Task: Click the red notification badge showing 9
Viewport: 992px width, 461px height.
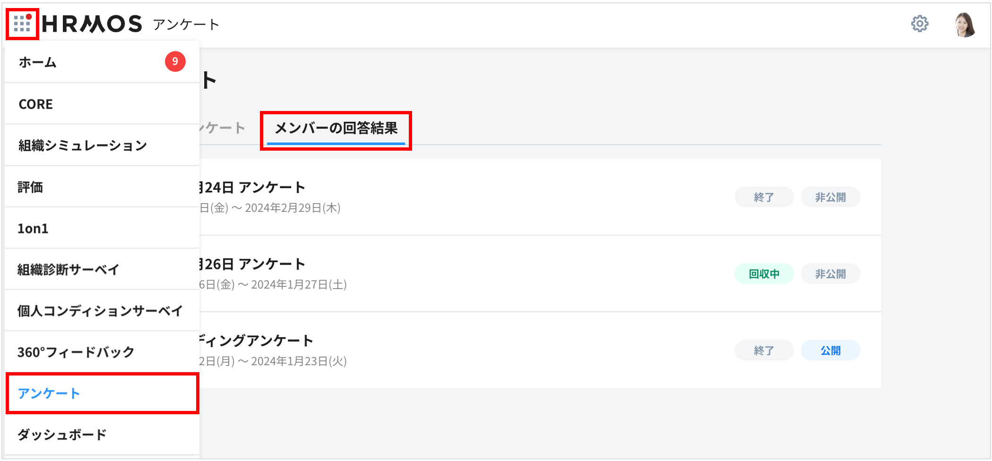Action: pyautogui.click(x=174, y=61)
